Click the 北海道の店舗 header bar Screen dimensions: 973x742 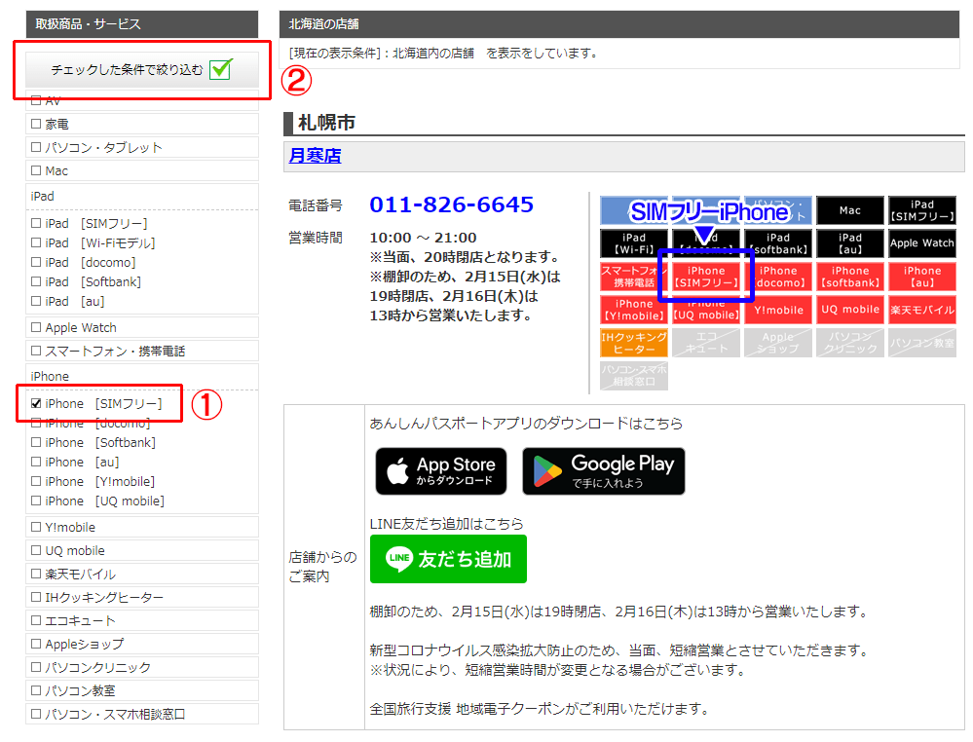(618, 24)
